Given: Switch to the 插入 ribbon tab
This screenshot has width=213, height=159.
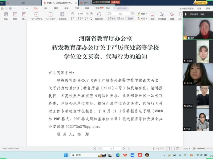Looking at the screenshot, I should [46, 8].
